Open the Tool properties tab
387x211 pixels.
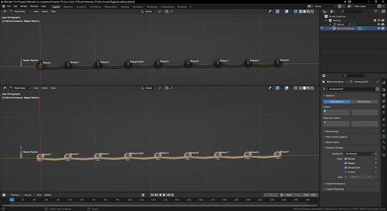(x=384, y=82)
